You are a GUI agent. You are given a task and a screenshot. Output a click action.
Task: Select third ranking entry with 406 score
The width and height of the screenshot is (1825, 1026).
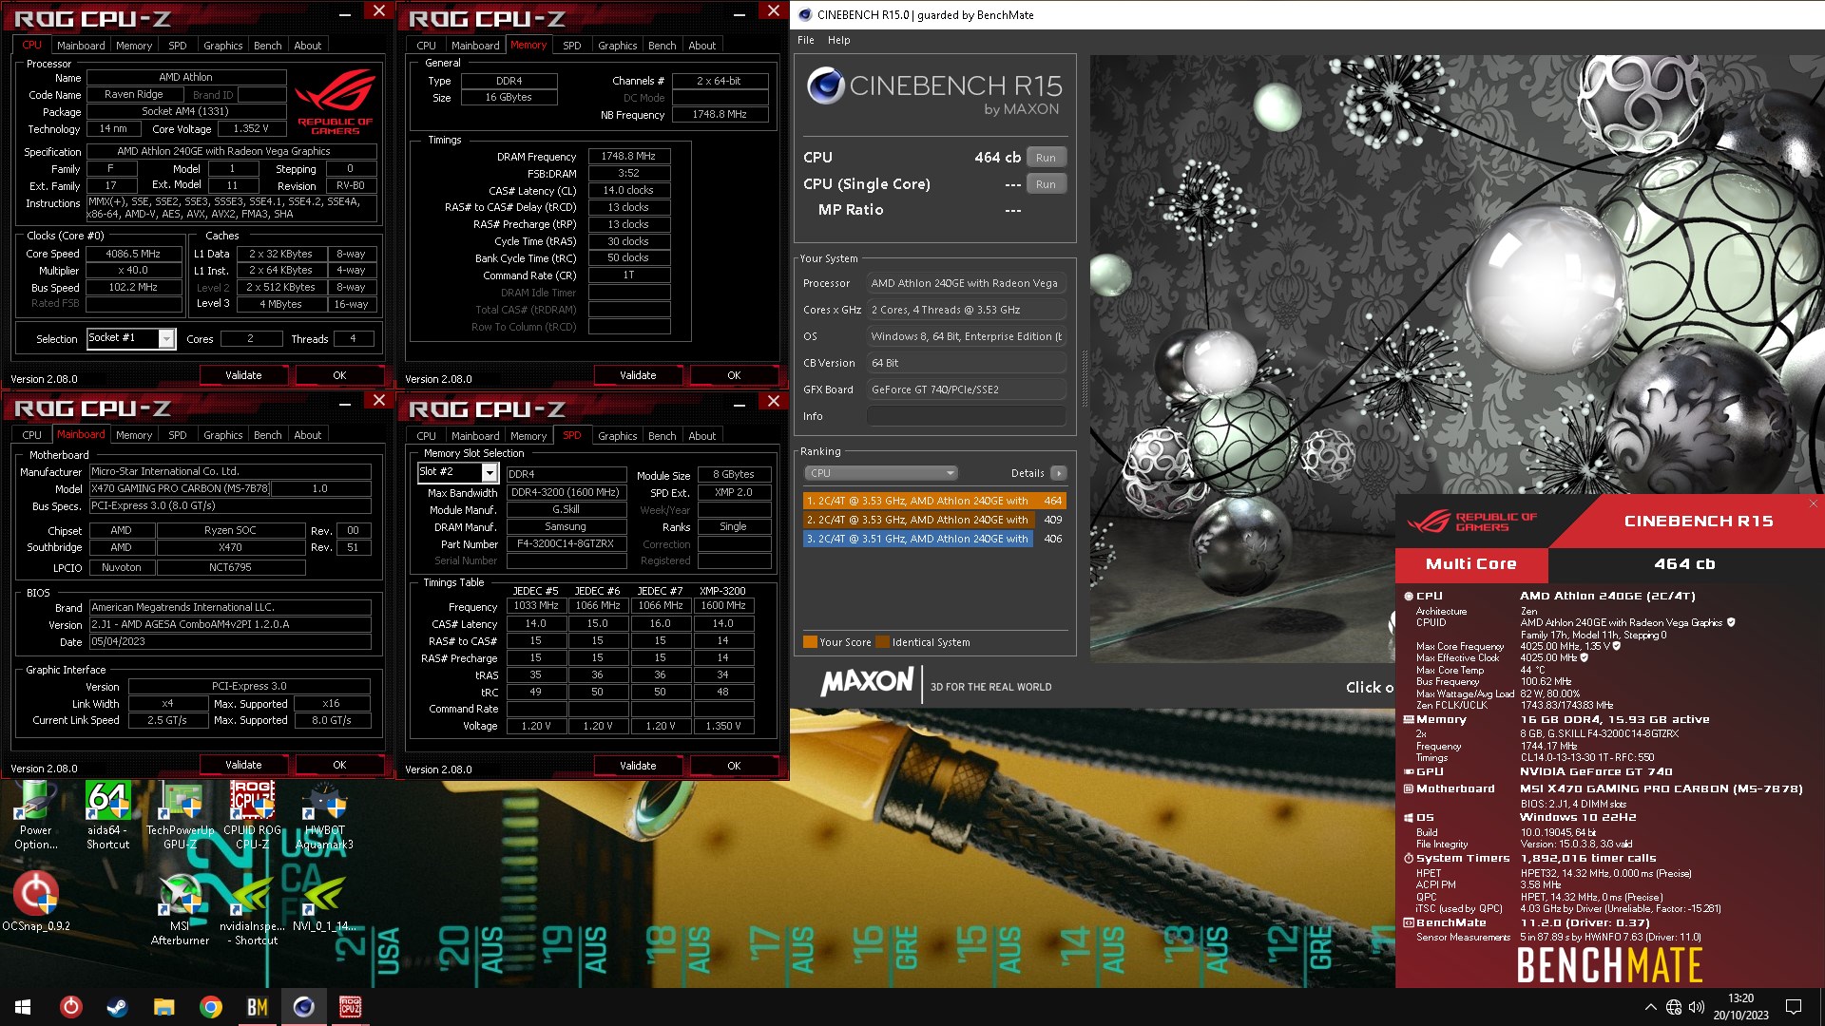933,539
